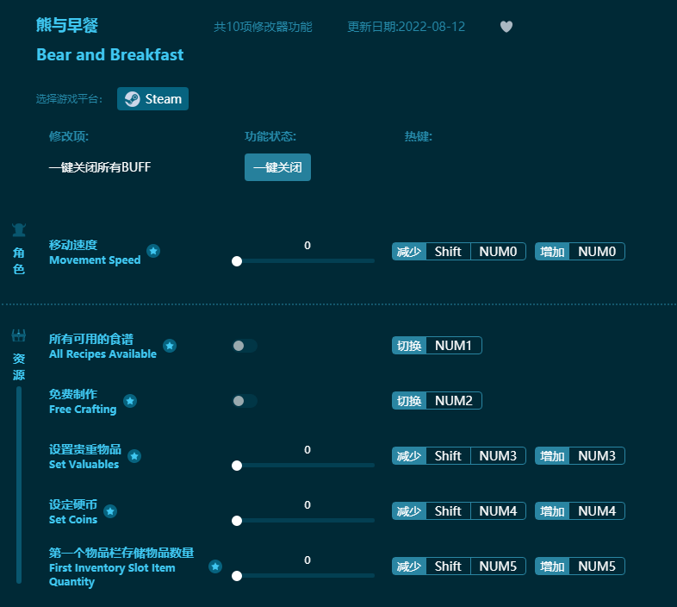Click 增加 hotkey NUM4 for Set Coins
The width and height of the screenshot is (677, 607).
580,511
